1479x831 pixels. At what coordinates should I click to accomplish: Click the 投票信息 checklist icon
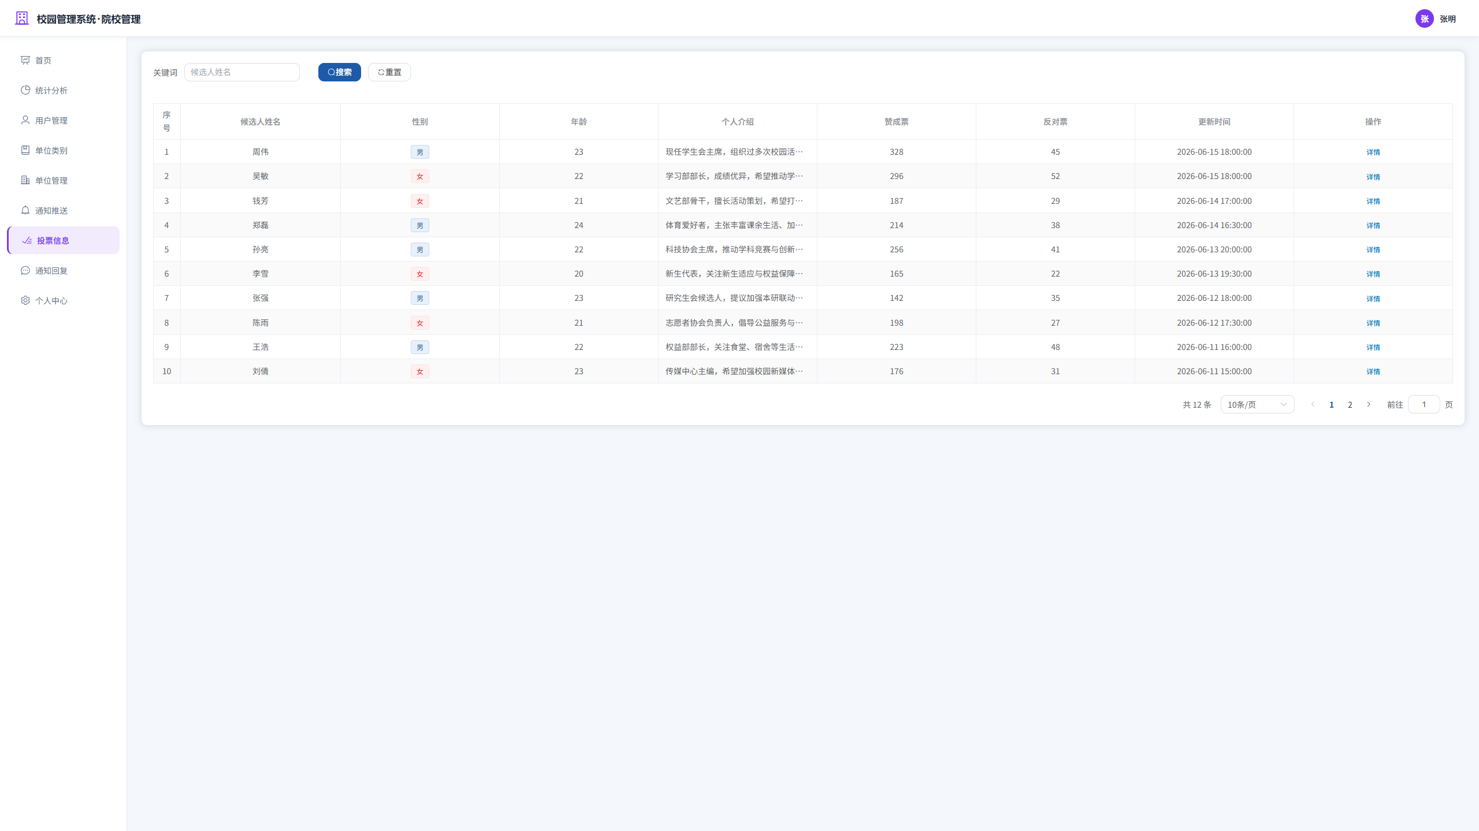27,240
